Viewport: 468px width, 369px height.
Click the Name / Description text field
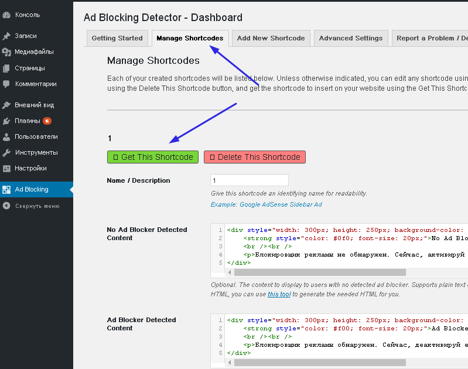click(249, 180)
